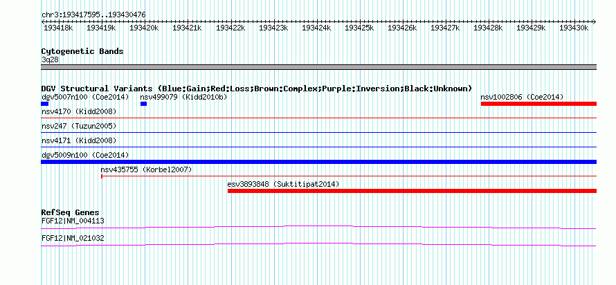Click ruler position 193422k

point(230,28)
